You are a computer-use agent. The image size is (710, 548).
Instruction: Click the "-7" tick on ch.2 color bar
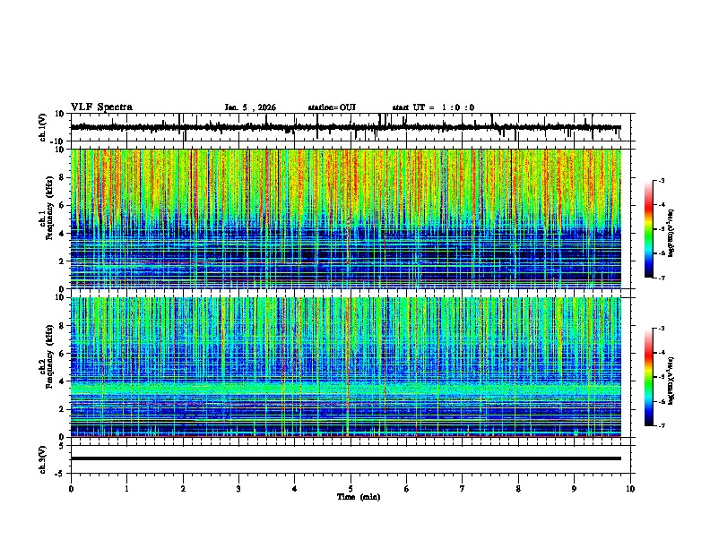(x=662, y=425)
